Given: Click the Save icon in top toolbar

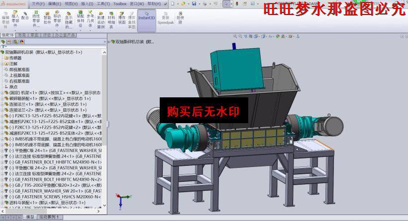Looking at the screenshot, I should point(194,4).
